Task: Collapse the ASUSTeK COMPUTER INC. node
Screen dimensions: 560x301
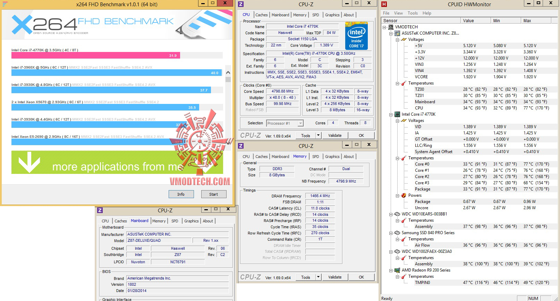Action: [x=391, y=33]
